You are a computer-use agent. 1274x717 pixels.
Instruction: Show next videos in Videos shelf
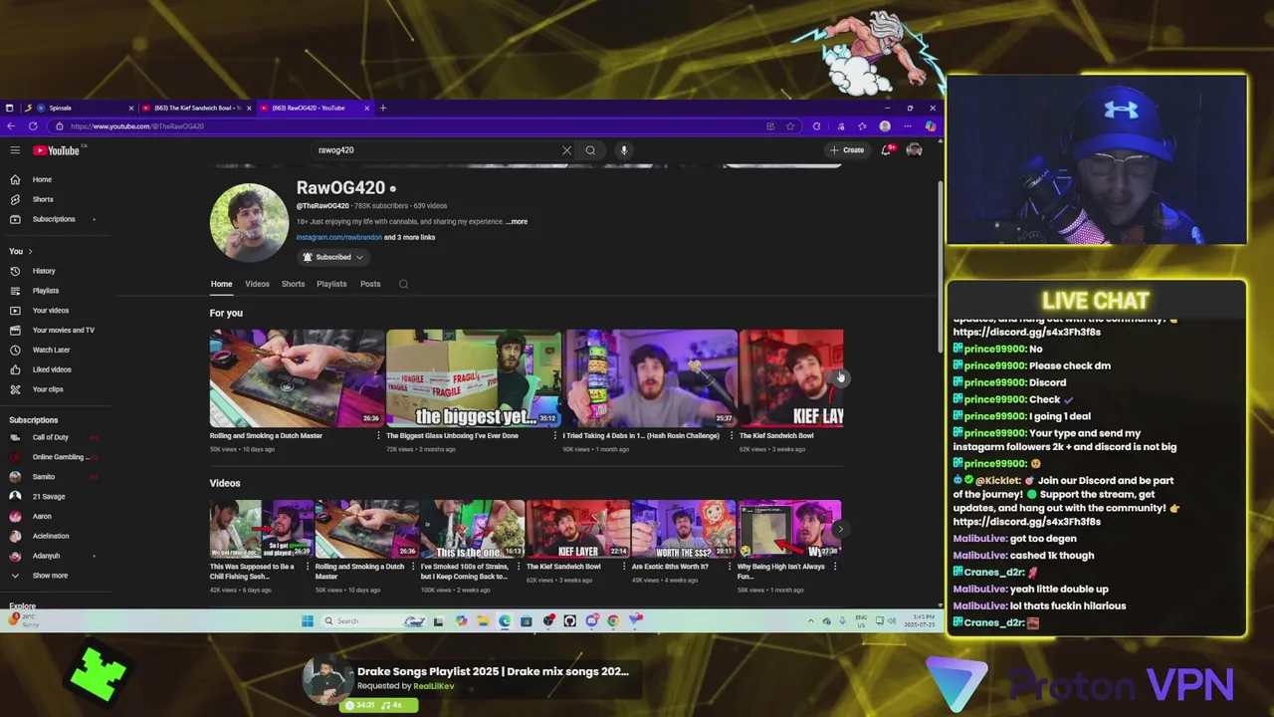839,530
